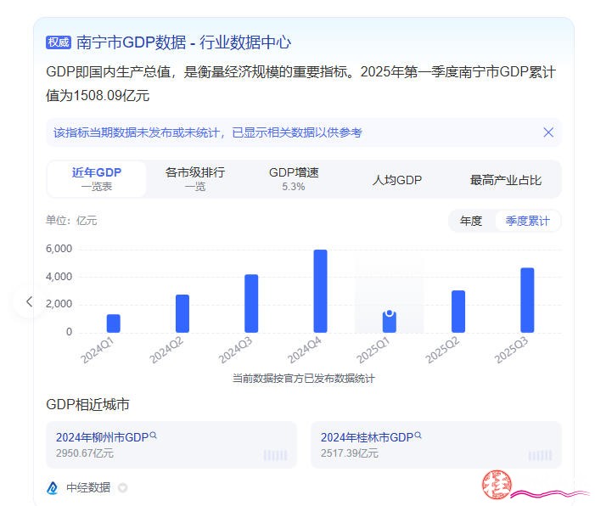595x506 pixels.
Task: Click search icon beside 2024年桂林市GDP
Action: tap(418, 436)
